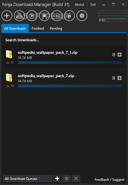Viewport: 128px width, 185px height.
Task: Open queue settings gear at bottom
Action: point(67,178)
